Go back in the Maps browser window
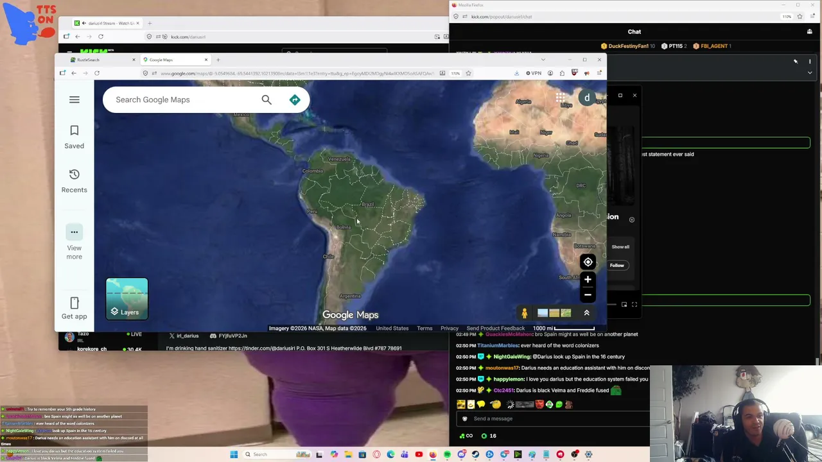The height and width of the screenshot is (462, 822). click(74, 73)
